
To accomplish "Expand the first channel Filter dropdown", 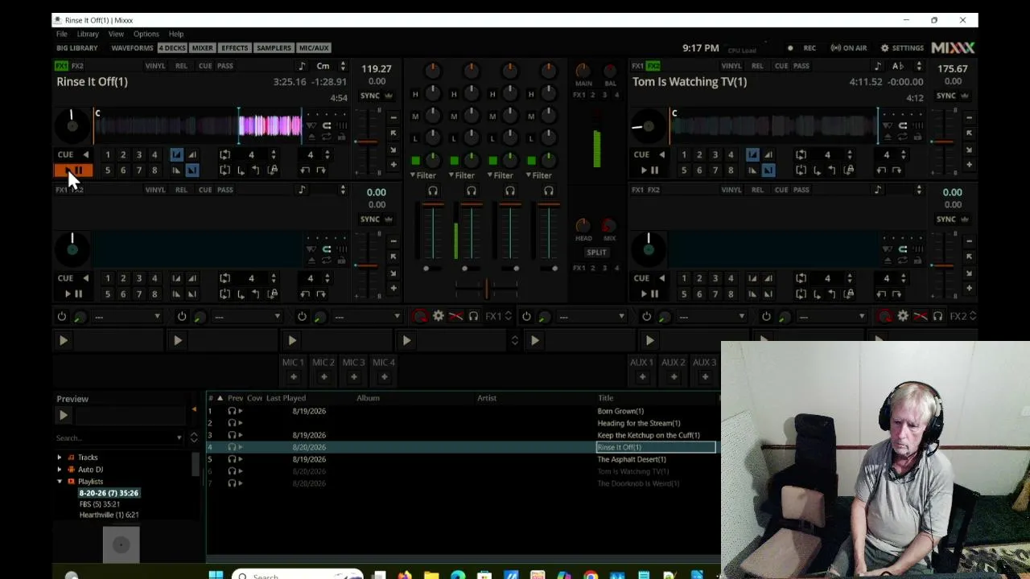I will pos(424,175).
